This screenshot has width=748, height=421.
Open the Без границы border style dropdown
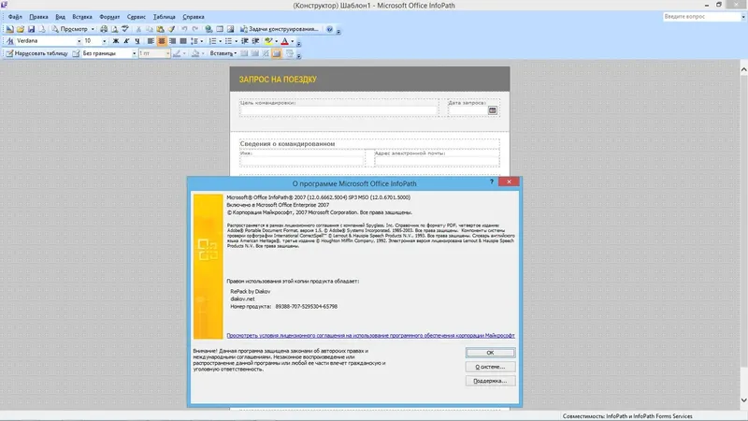tap(134, 53)
